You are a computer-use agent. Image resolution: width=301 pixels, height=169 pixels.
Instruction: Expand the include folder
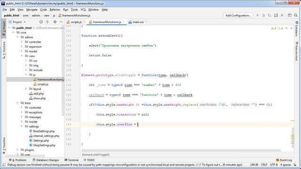26,70
